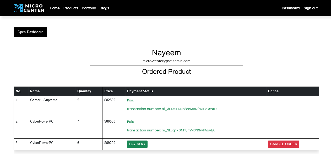Screen dimensions: 331x164
Task: Go to the Home page
Action: [55, 8]
